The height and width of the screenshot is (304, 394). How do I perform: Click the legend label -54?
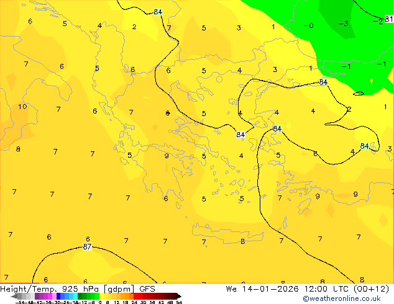click(19, 302)
